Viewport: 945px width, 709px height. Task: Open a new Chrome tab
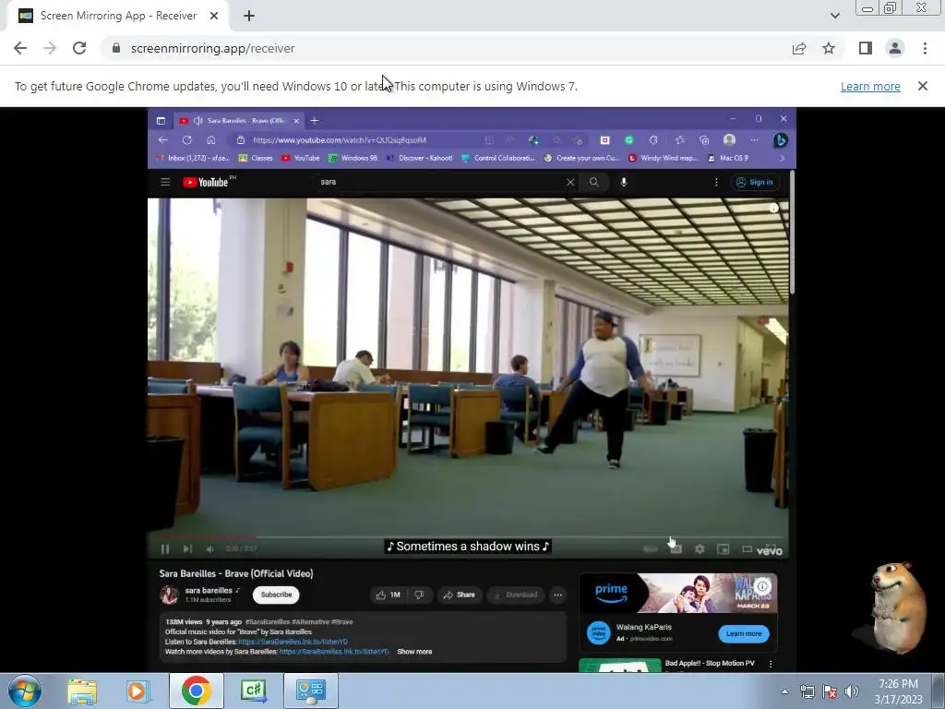point(249,16)
